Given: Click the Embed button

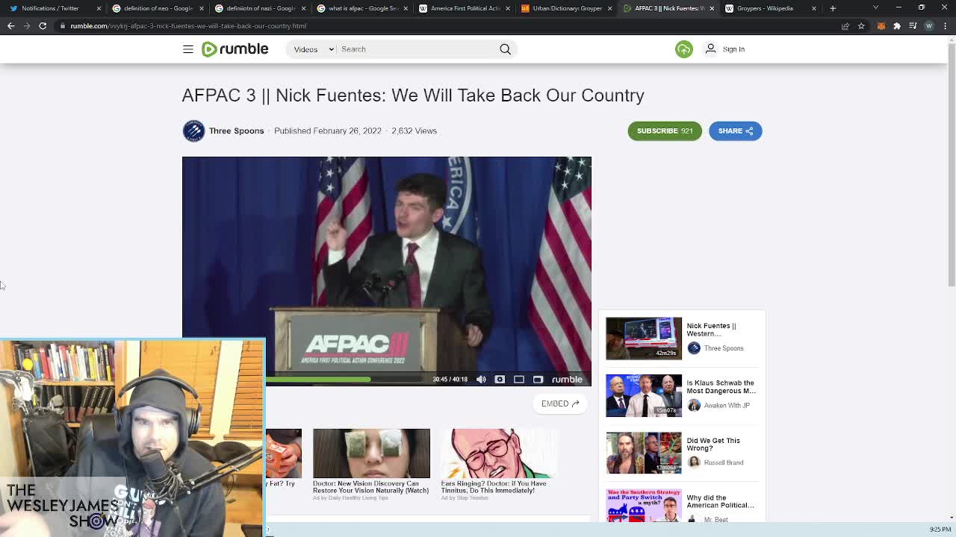Looking at the screenshot, I should 559,403.
